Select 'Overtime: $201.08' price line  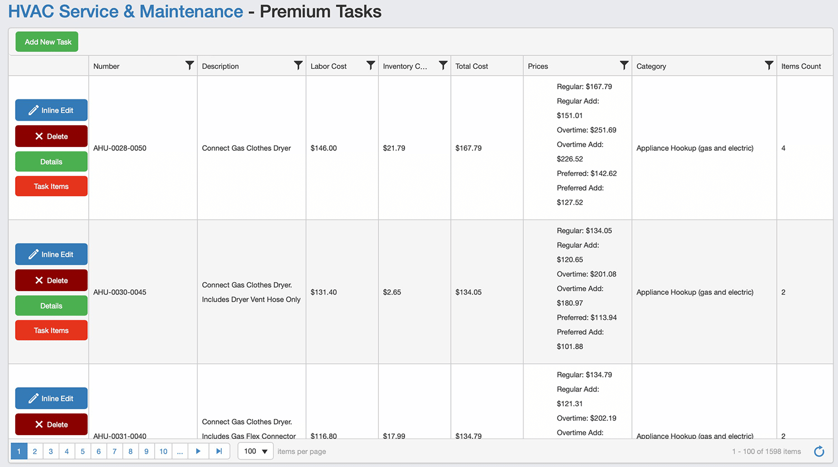587,274
